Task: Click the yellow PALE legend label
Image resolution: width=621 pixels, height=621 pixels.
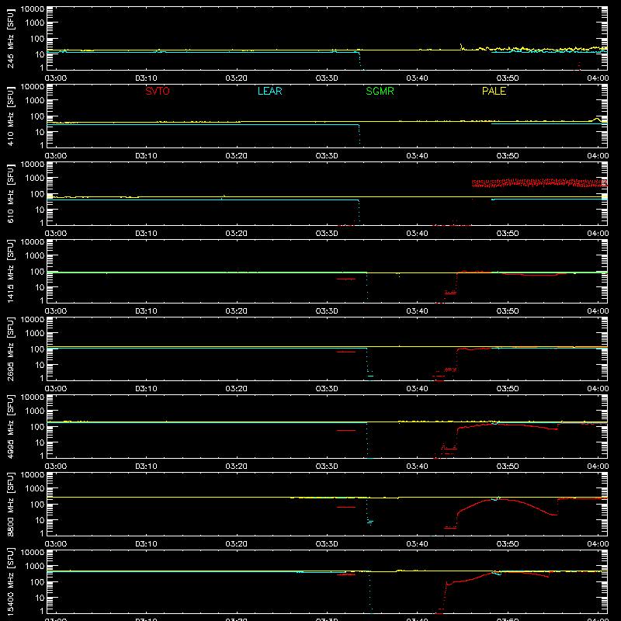Action: coord(494,91)
